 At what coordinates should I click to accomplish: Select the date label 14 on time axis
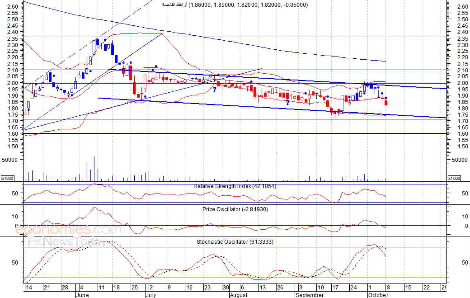(x=29, y=287)
